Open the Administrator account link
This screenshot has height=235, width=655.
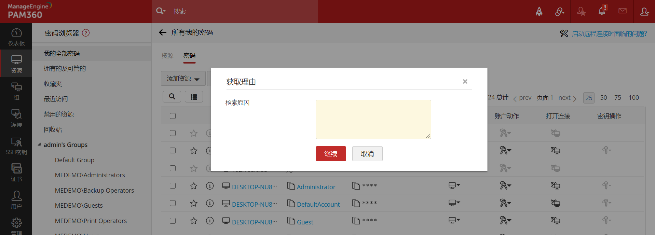click(x=316, y=187)
